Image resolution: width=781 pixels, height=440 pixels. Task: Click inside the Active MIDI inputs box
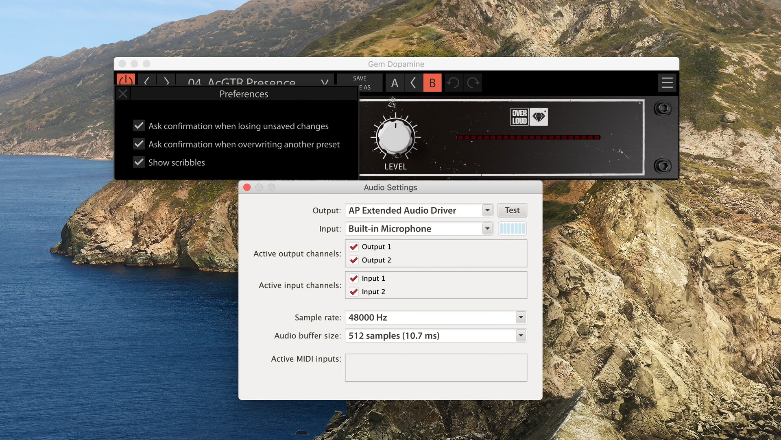(x=435, y=367)
